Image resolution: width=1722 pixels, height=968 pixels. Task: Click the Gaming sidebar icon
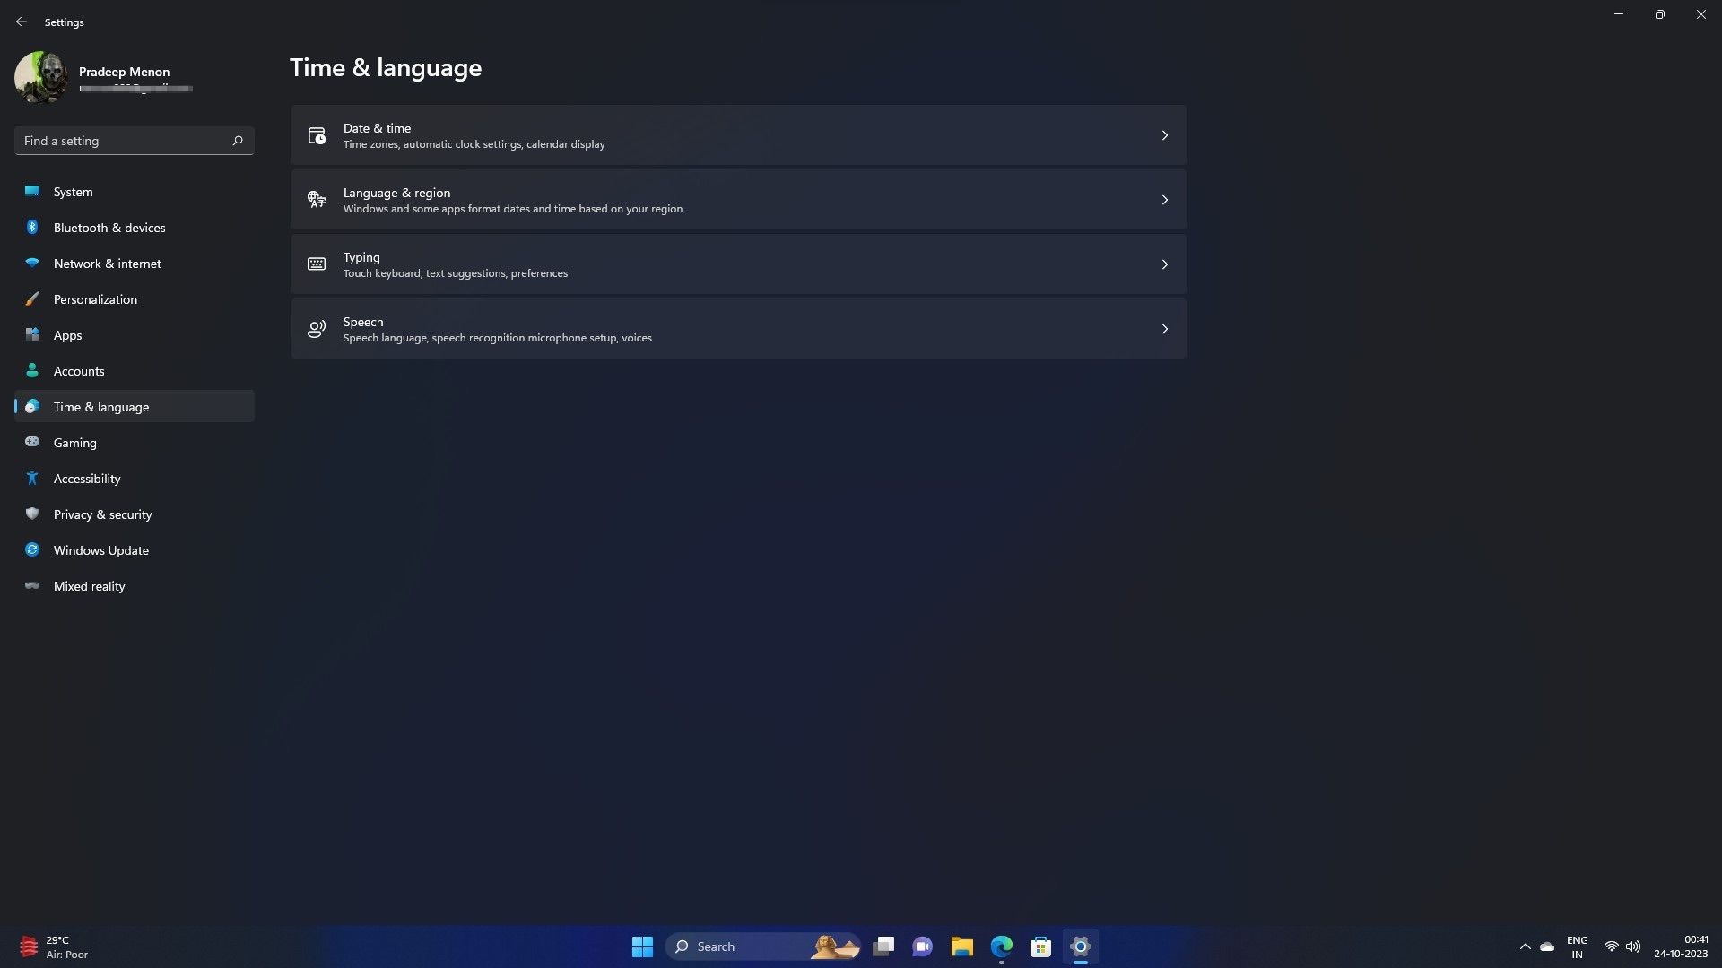pyautogui.click(x=30, y=442)
